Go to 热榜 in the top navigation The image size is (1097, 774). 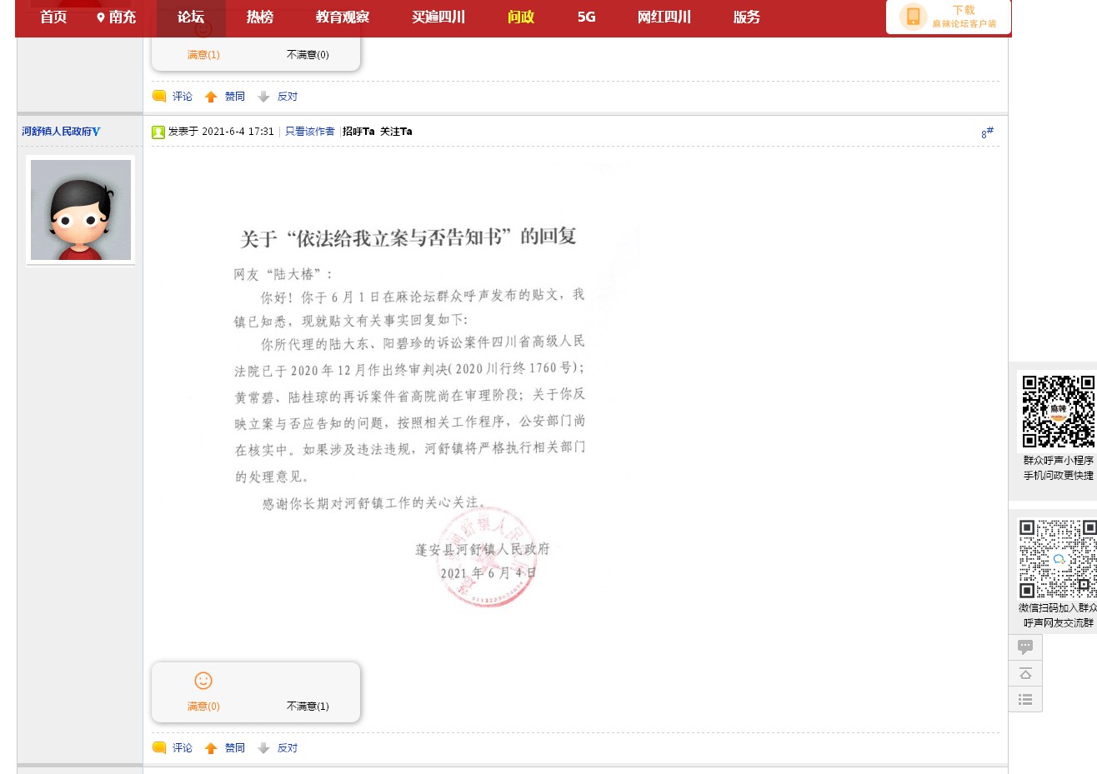click(x=259, y=17)
